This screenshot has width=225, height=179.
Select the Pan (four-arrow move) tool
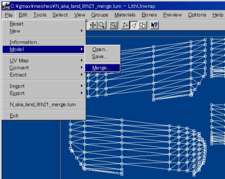point(93,25)
